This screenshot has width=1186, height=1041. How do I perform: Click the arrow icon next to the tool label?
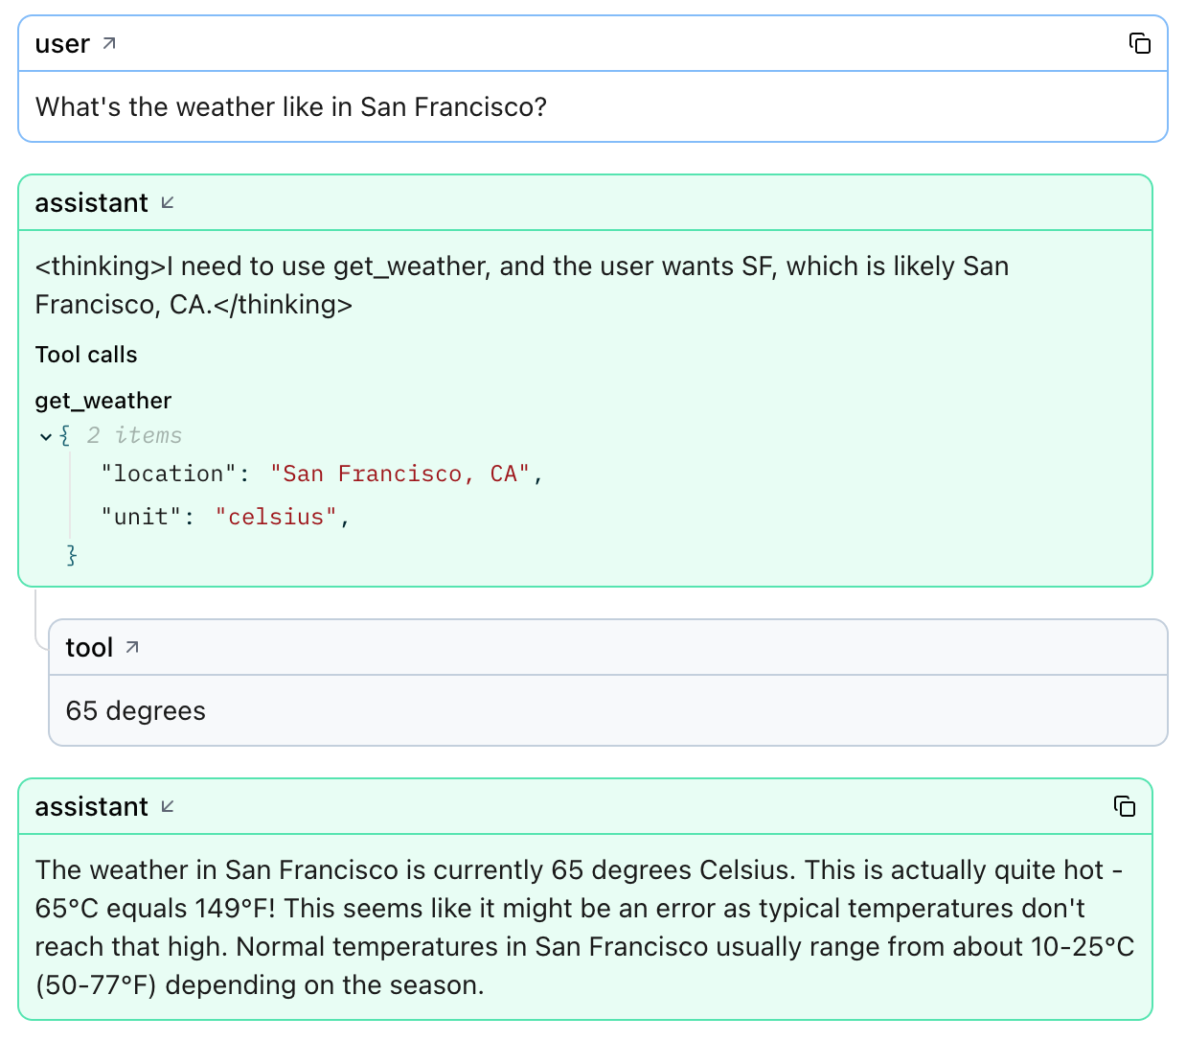tap(131, 646)
